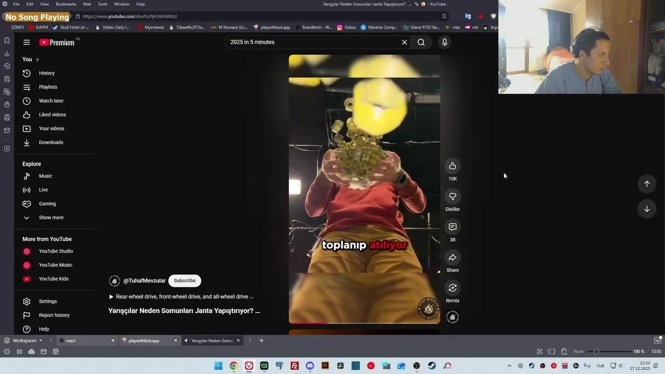Open closed tabs trash dropdown
Screen dimensions: 665x374
pos(658,341)
